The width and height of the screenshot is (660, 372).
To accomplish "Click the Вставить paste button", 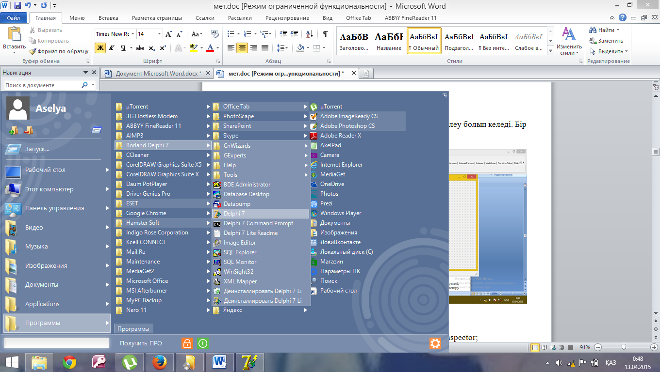I will 14,40.
